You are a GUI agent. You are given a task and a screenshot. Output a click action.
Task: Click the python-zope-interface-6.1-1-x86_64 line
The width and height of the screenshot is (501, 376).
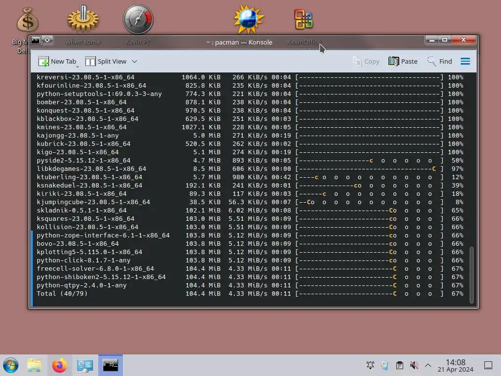[250, 235]
